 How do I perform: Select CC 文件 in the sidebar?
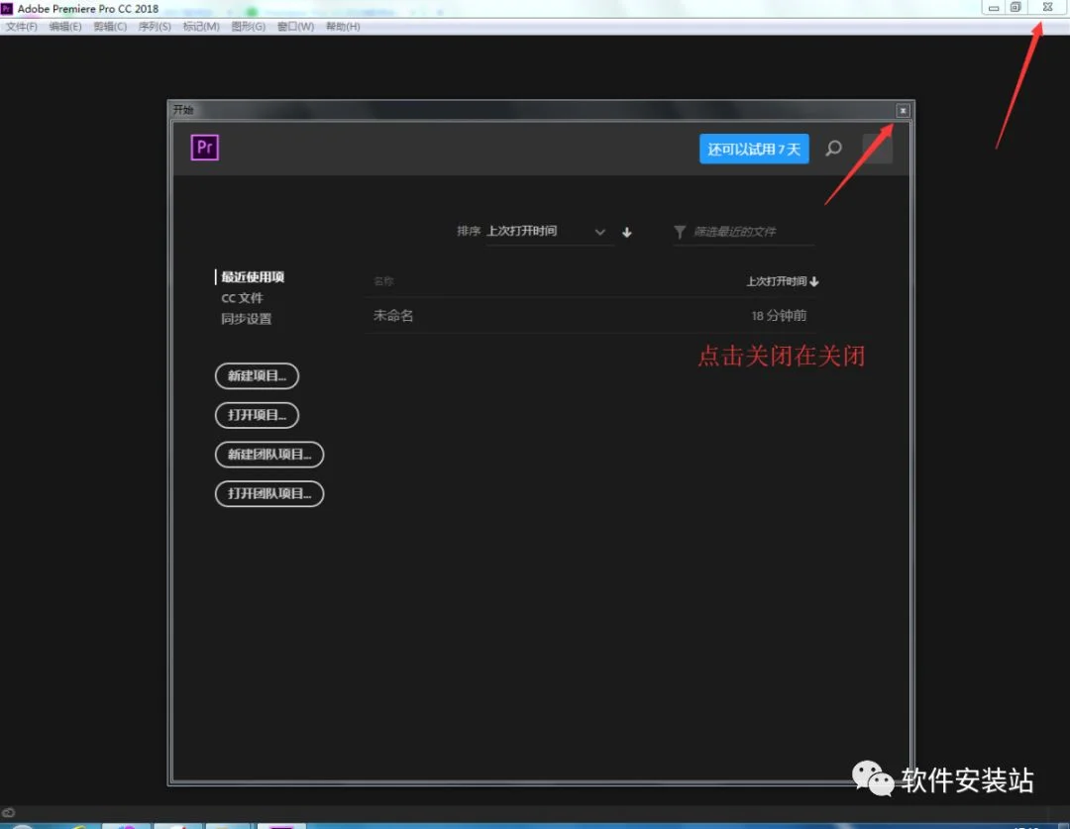[242, 298]
